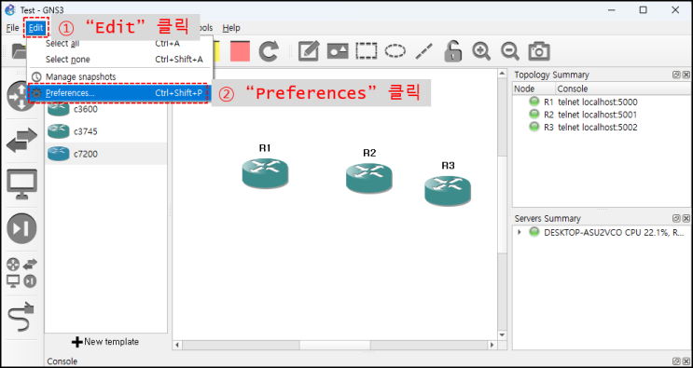Close the Console panel
The width and height of the screenshot is (693, 368).
[x=686, y=361]
